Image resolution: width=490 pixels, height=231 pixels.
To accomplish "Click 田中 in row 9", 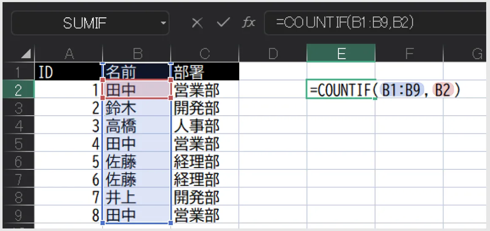I will (x=136, y=215).
